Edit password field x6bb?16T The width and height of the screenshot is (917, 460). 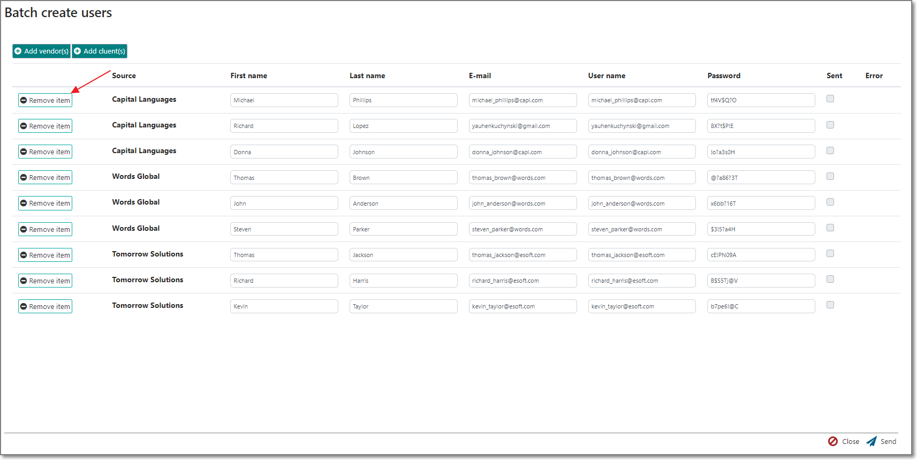(761, 203)
